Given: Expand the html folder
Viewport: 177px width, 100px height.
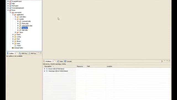Looking at the screenshot, I should tap(13, 39).
